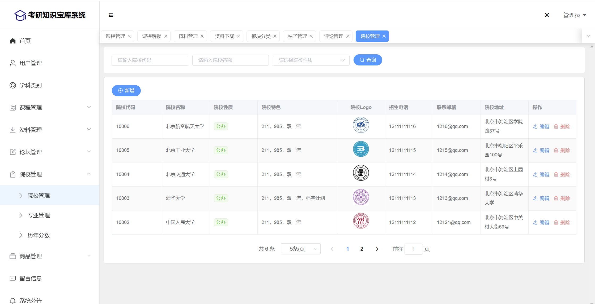The height and width of the screenshot is (304, 595).
Task: Open 专业管理 in the sidebar
Action: click(39, 215)
